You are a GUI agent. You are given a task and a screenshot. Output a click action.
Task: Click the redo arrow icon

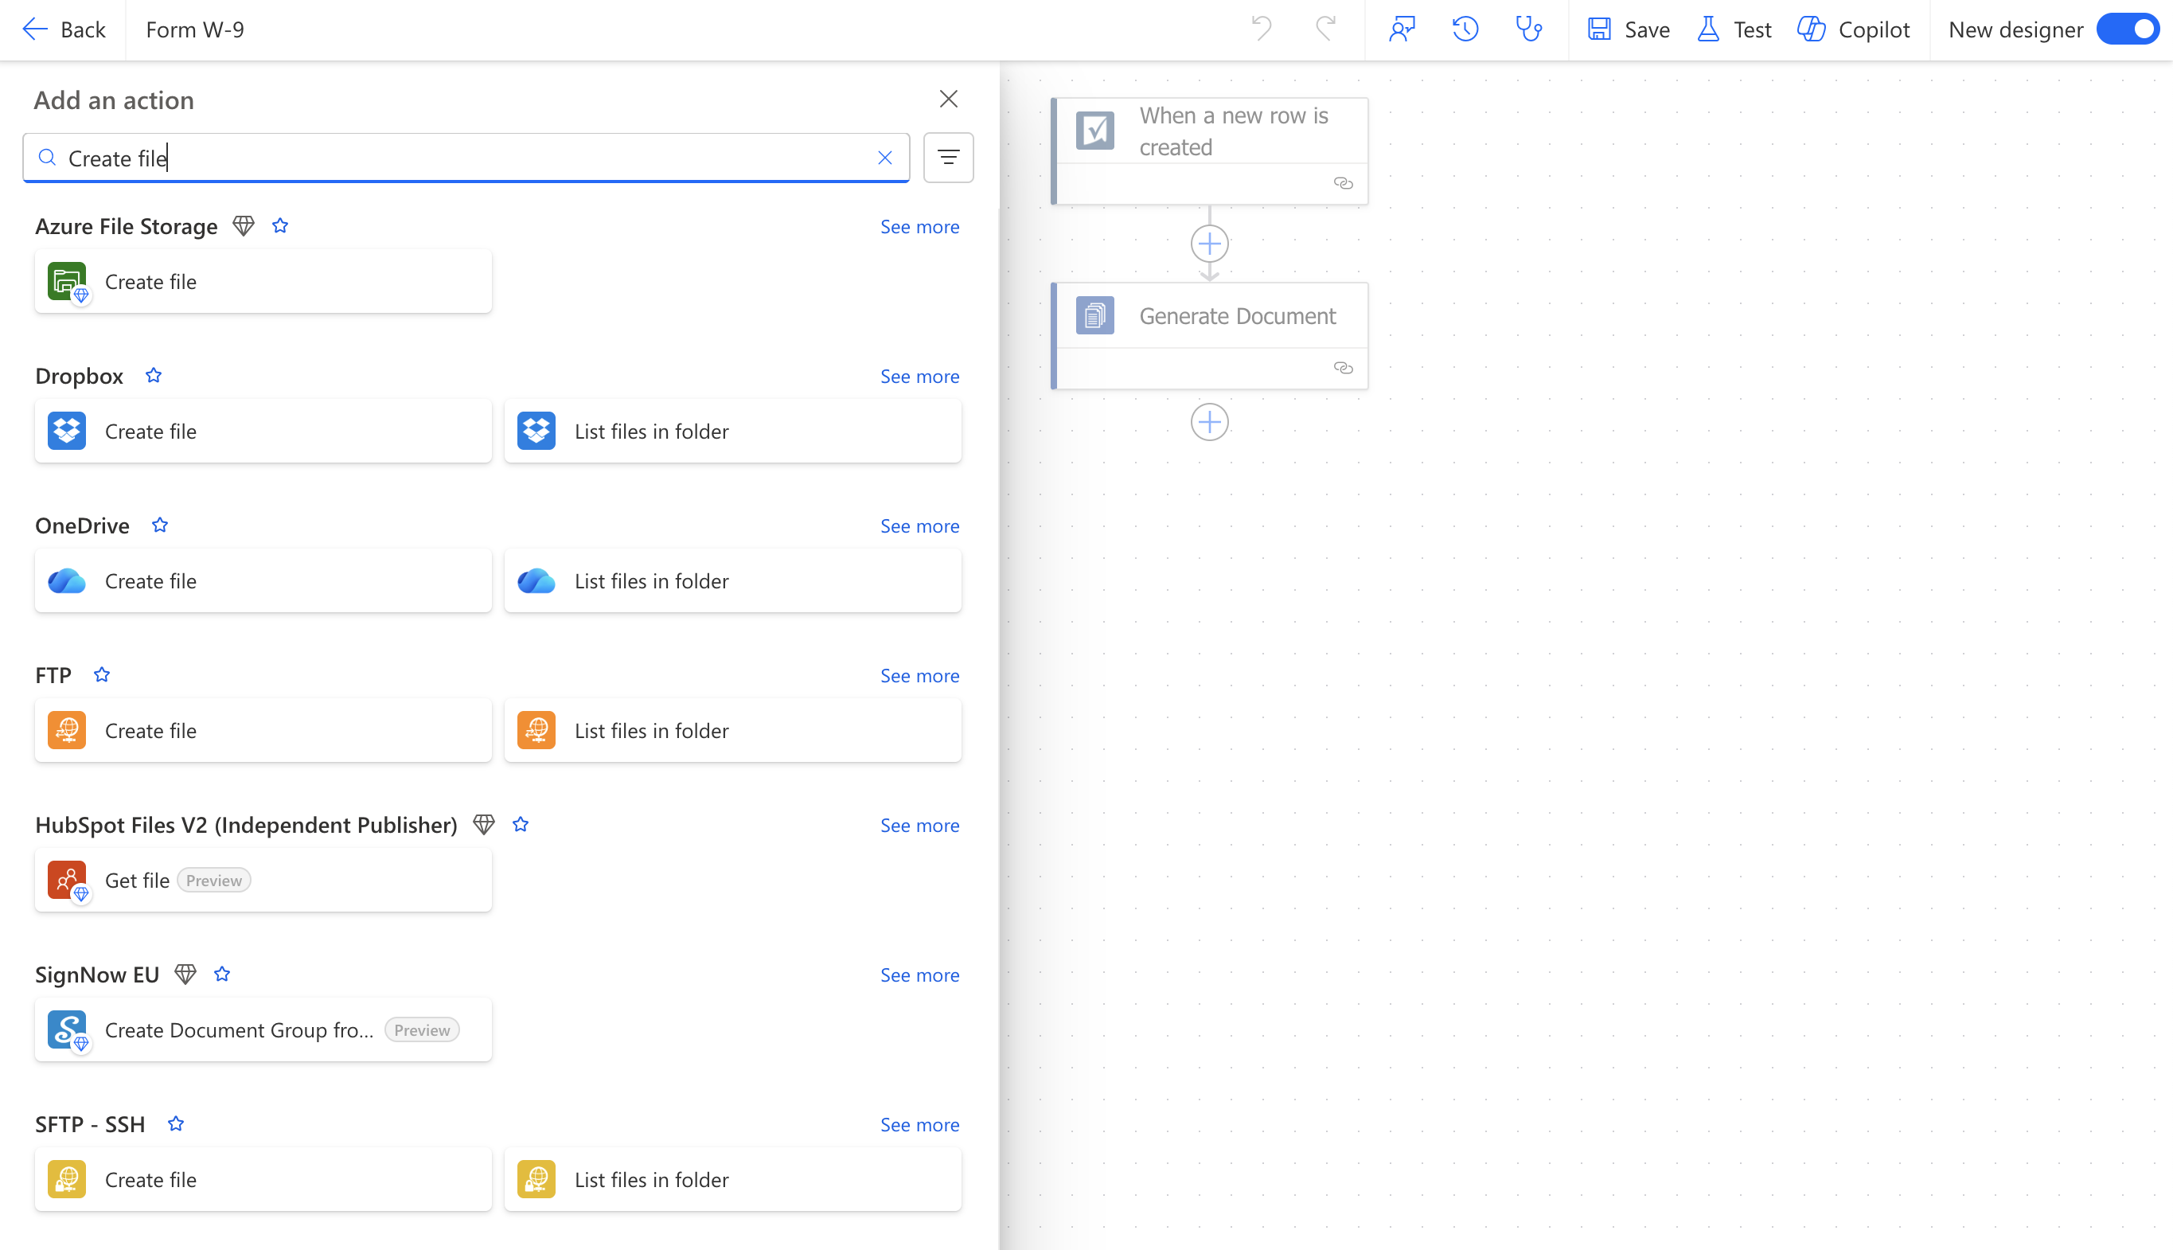point(1326,29)
